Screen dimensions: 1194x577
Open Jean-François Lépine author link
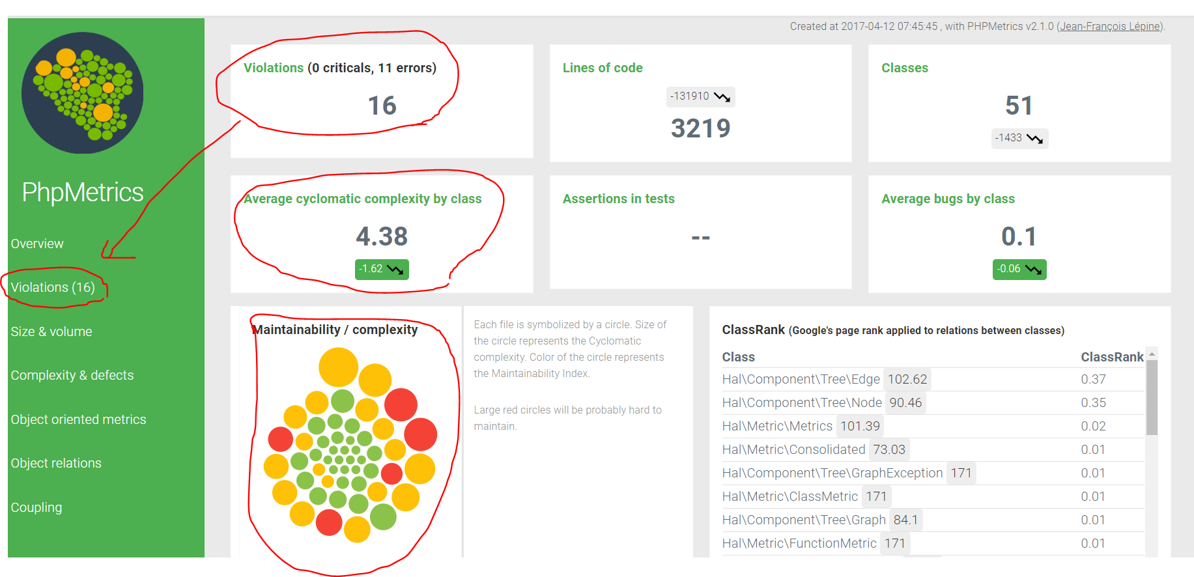[x=1110, y=26]
